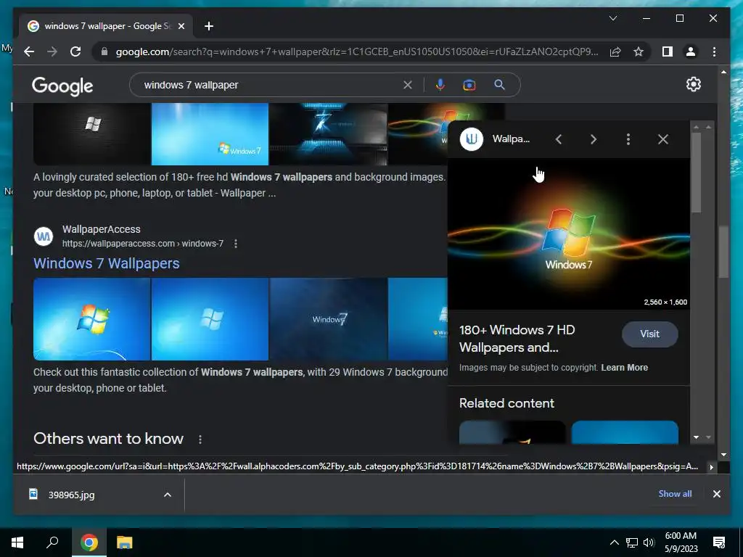
Task: Open the volume tray icon
Action: pos(649,542)
